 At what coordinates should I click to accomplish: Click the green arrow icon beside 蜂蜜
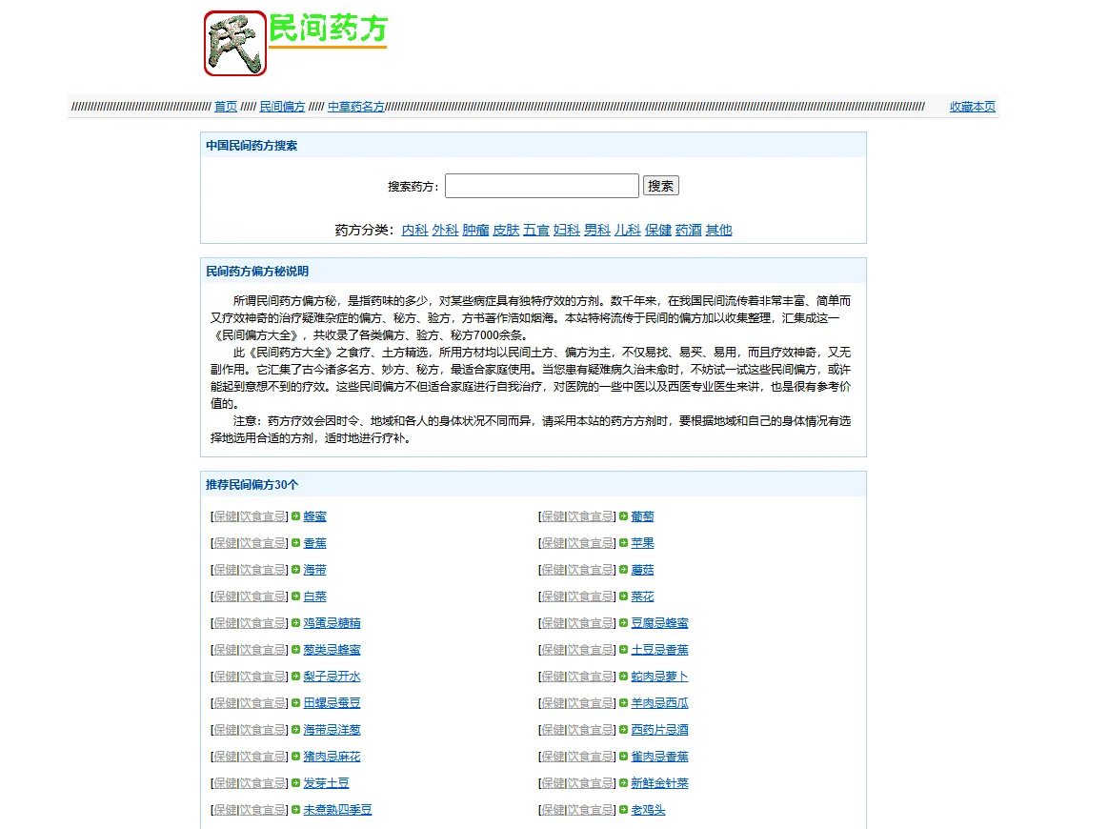coord(295,516)
